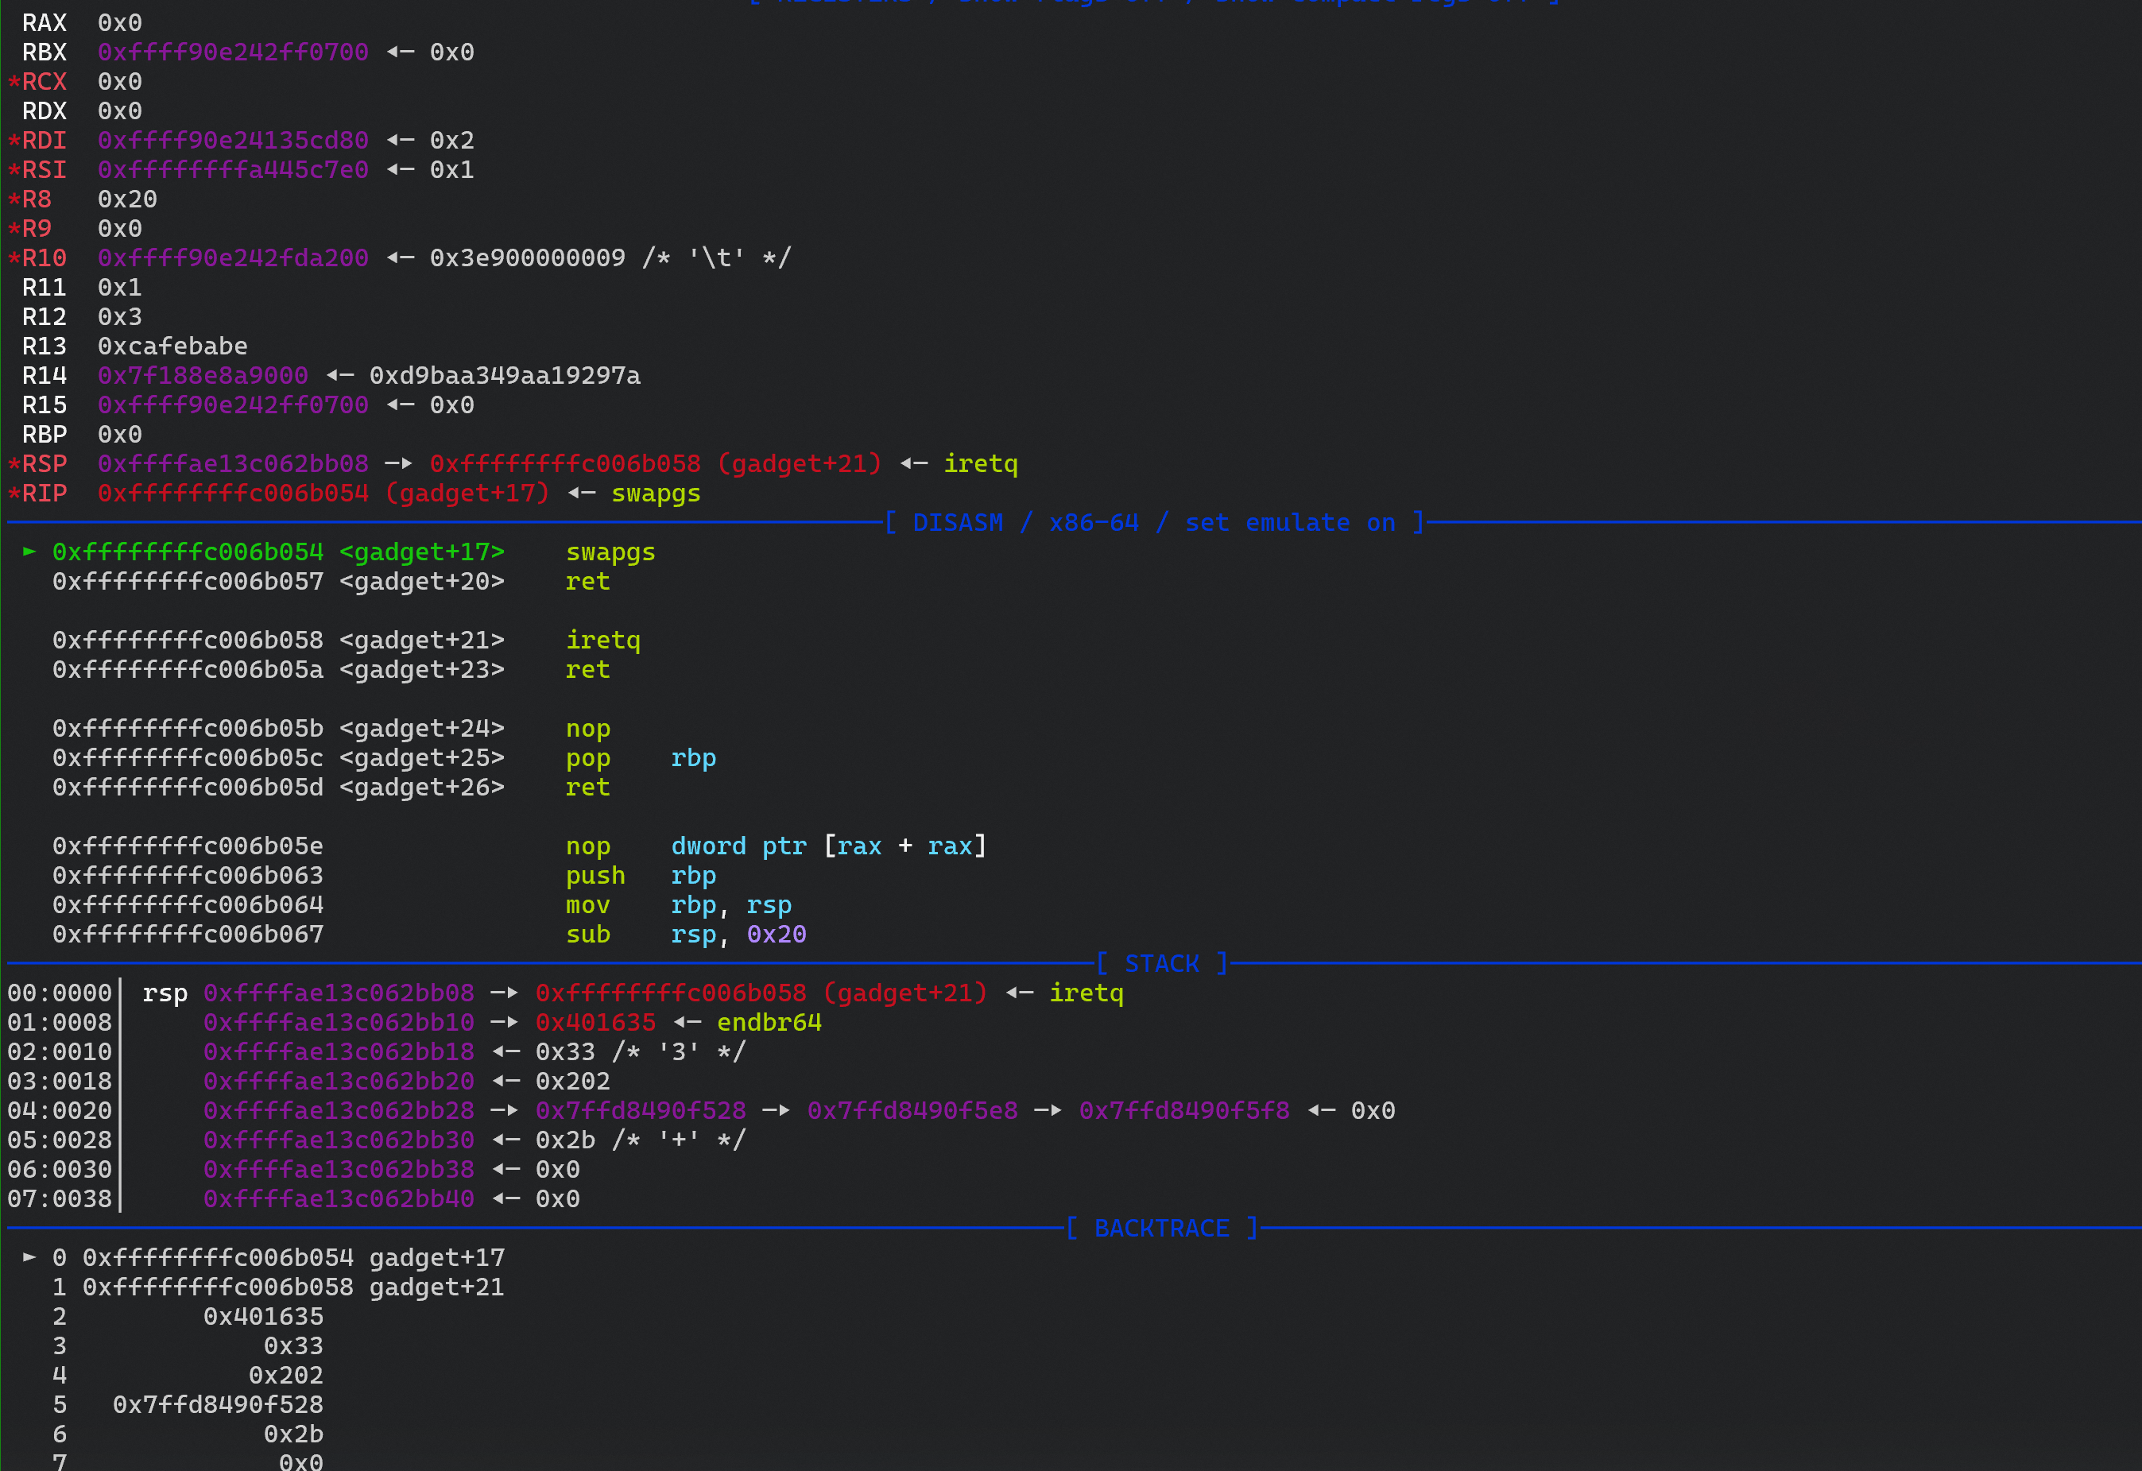Select the RSI address 0xffffffffa445c7e0

(x=233, y=171)
